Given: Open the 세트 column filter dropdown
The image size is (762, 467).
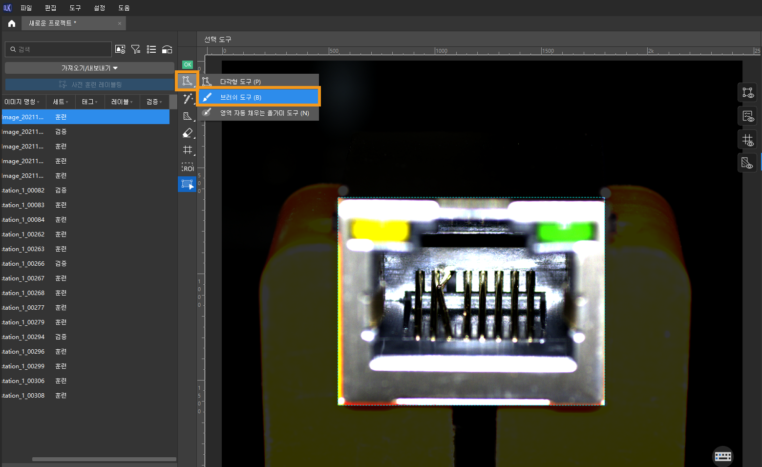Looking at the screenshot, I should coord(61,102).
